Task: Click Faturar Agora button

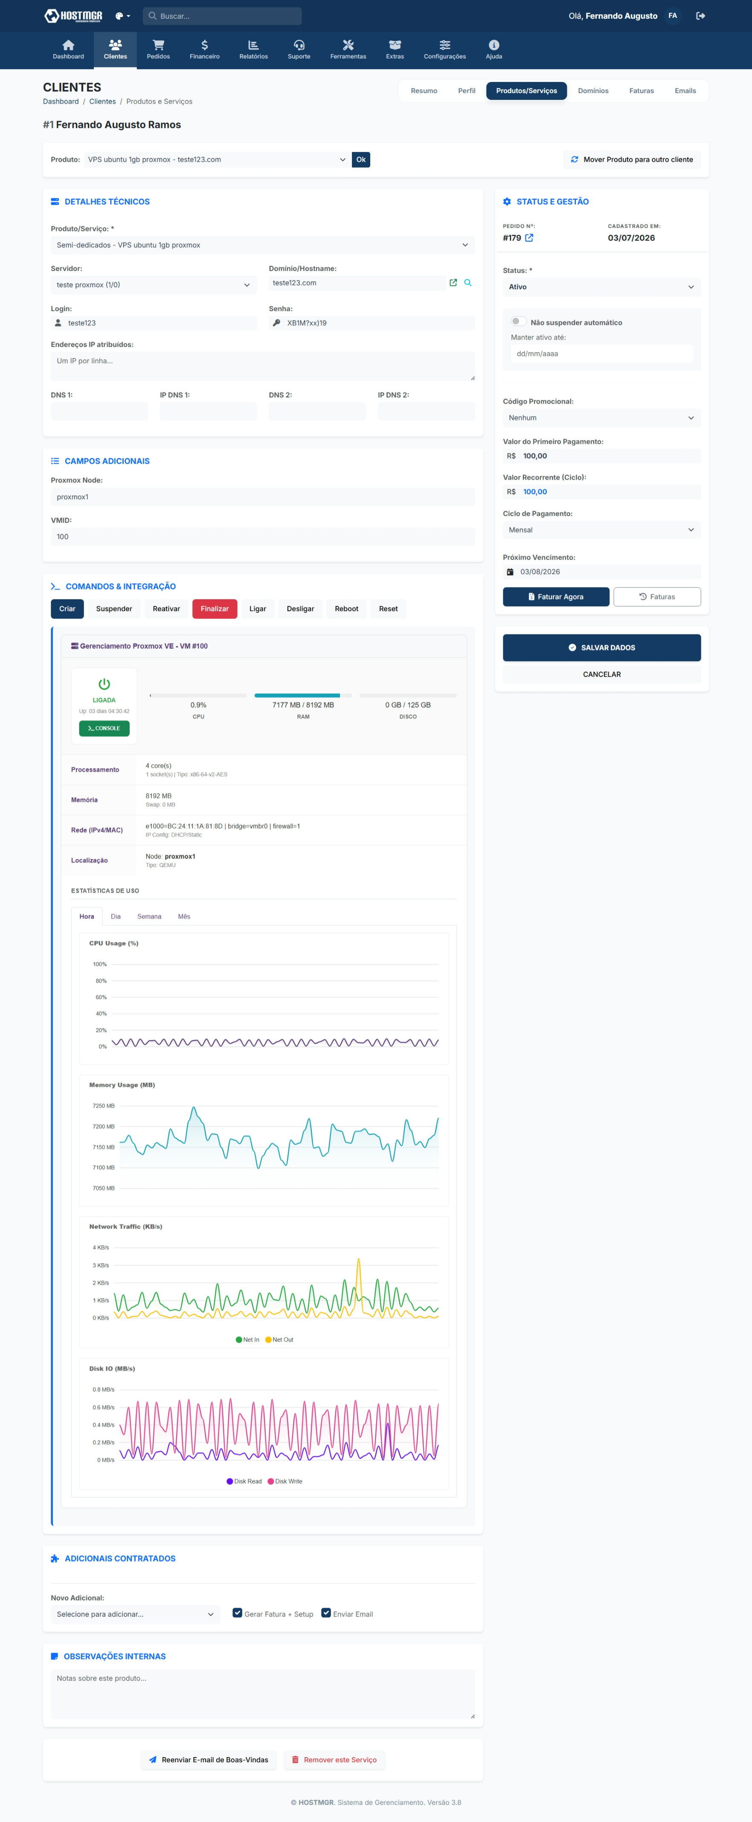Action: pos(555,596)
